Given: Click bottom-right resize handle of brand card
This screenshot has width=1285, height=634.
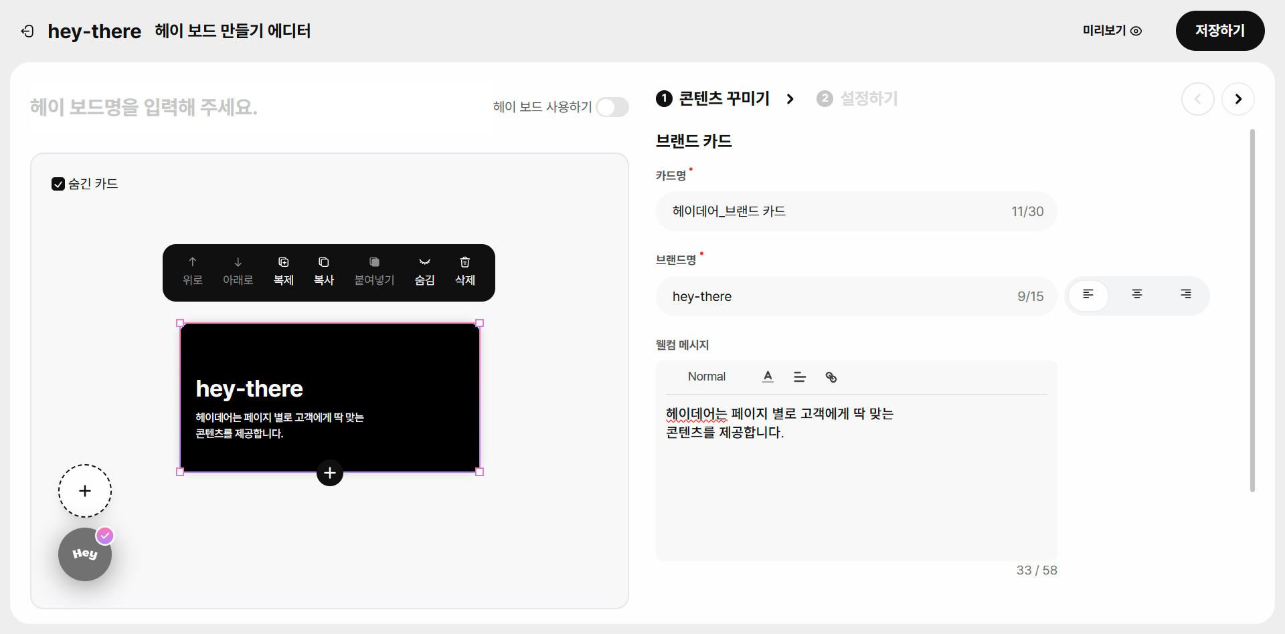Looking at the screenshot, I should click(x=479, y=471).
